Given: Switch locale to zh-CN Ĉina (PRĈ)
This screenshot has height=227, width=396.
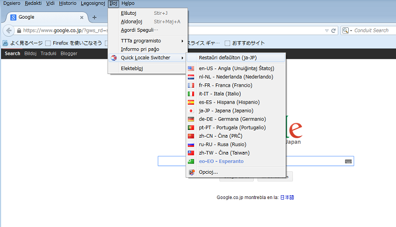Looking at the screenshot, I should coord(236,136).
